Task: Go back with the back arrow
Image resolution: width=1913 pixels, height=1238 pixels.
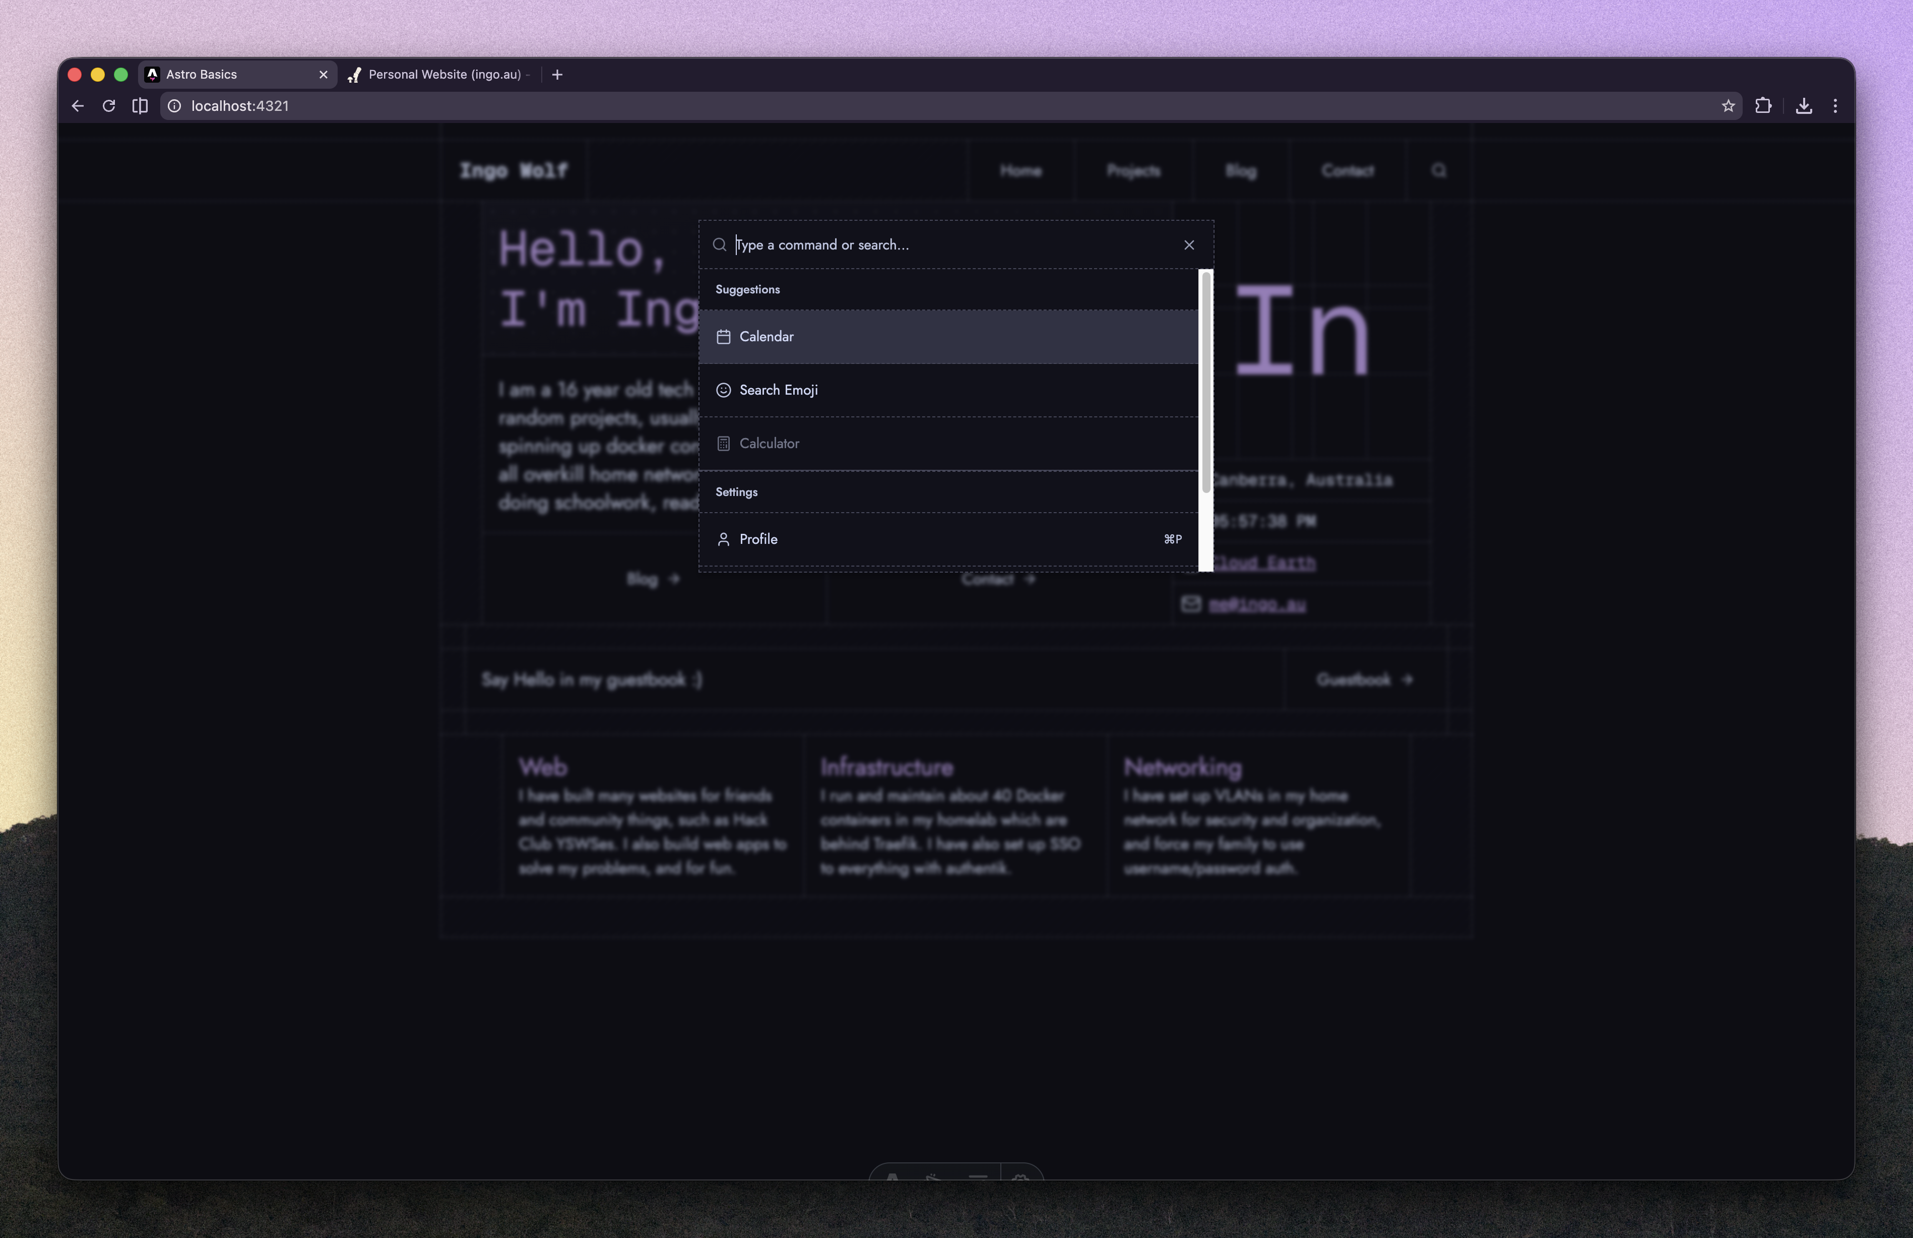Action: pos(78,106)
